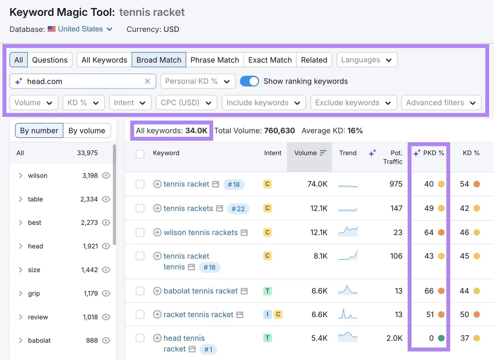Toggle eye icon for wilson group

(x=106, y=175)
